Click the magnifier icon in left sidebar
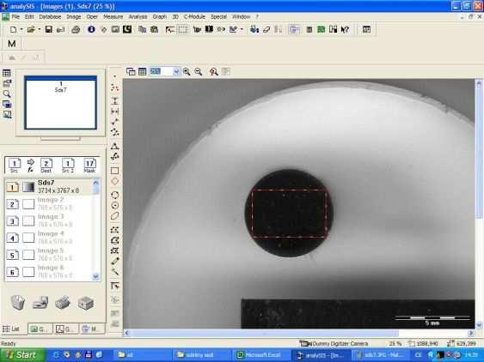The image size is (484, 362). pos(7,94)
